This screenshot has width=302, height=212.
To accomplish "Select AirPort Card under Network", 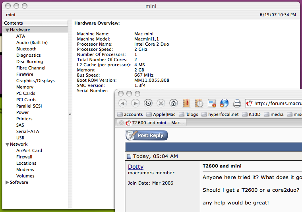I will [29, 150].
